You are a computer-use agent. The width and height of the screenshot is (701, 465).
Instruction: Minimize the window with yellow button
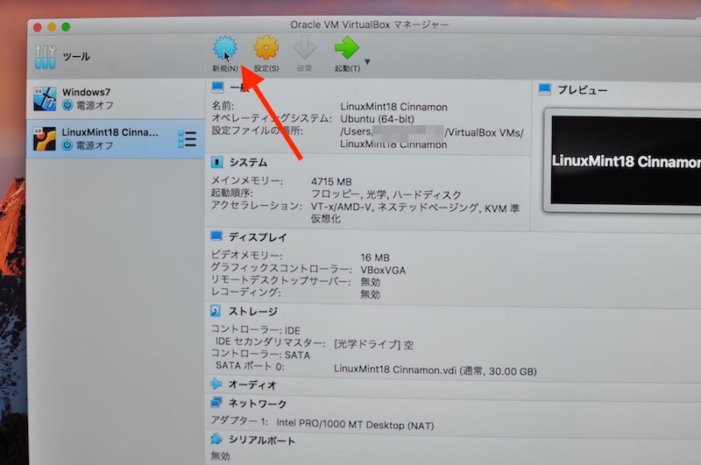tap(52, 27)
